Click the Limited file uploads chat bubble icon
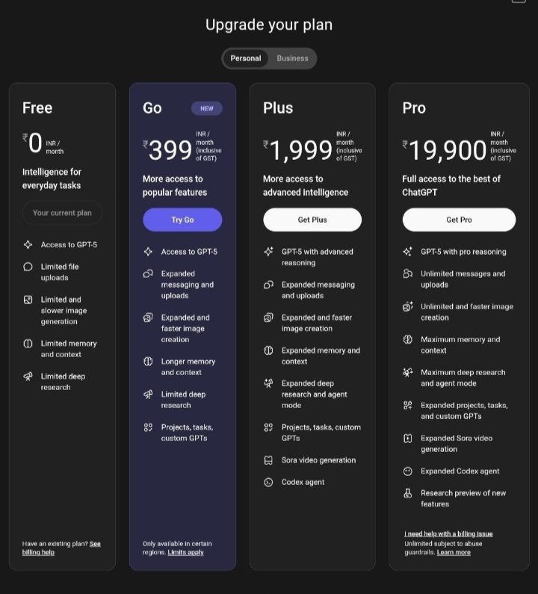Viewport: 538px width, 594px height. [x=28, y=267]
